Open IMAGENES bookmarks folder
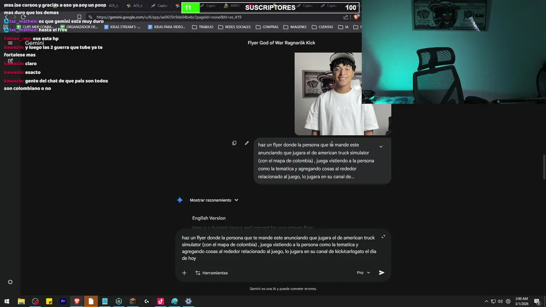 295,27
